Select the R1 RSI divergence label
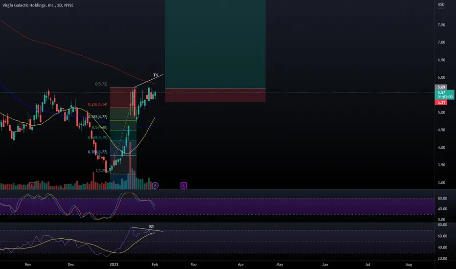The height and width of the screenshot is (269, 456). [x=152, y=226]
